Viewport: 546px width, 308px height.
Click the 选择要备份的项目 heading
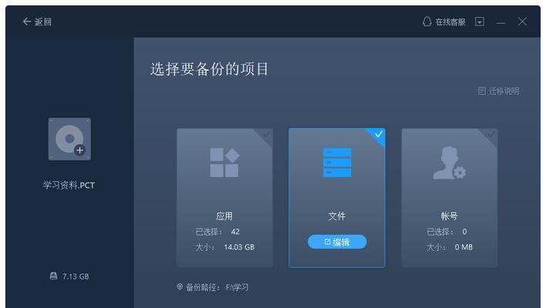click(x=209, y=69)
